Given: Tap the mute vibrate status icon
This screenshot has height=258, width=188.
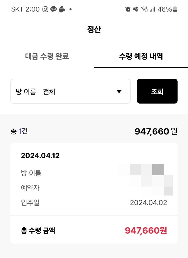Looking at the screenshot, I should (136, 9).
